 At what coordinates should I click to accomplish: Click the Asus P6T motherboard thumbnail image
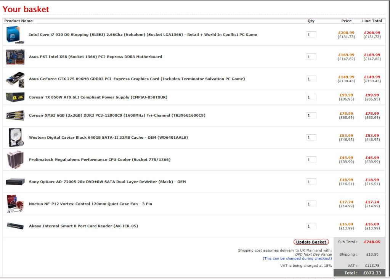pos(15,57)
